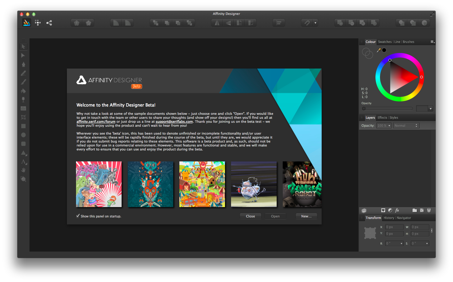Select the Fill bucket tool
This screenshot has width=453, height=282.
click(x=23, y=91)
